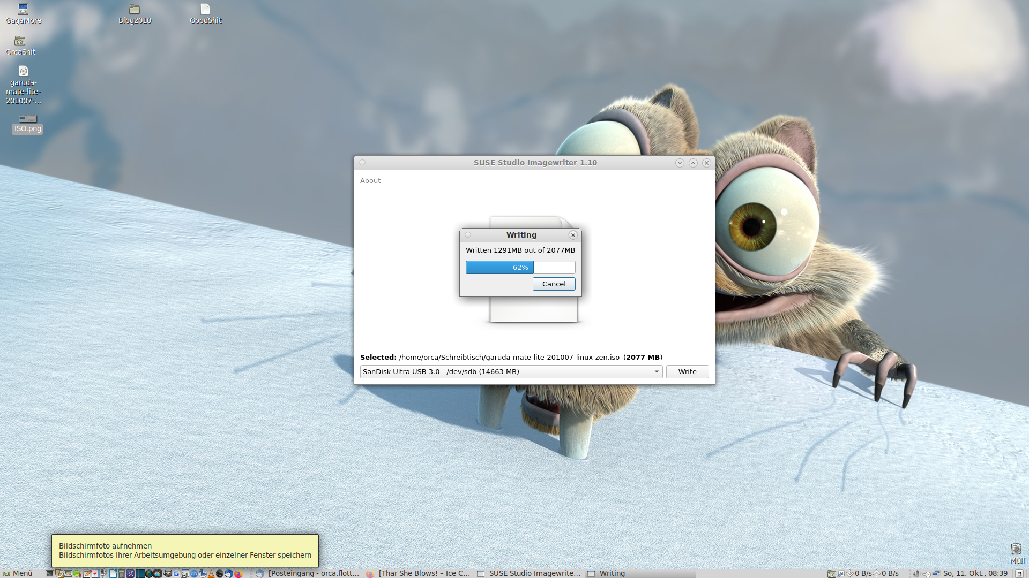This screenshot has width=1029, height=578.
Task: Open the Menü application menu
Action: pyautogui.click(x=18, y=573)
